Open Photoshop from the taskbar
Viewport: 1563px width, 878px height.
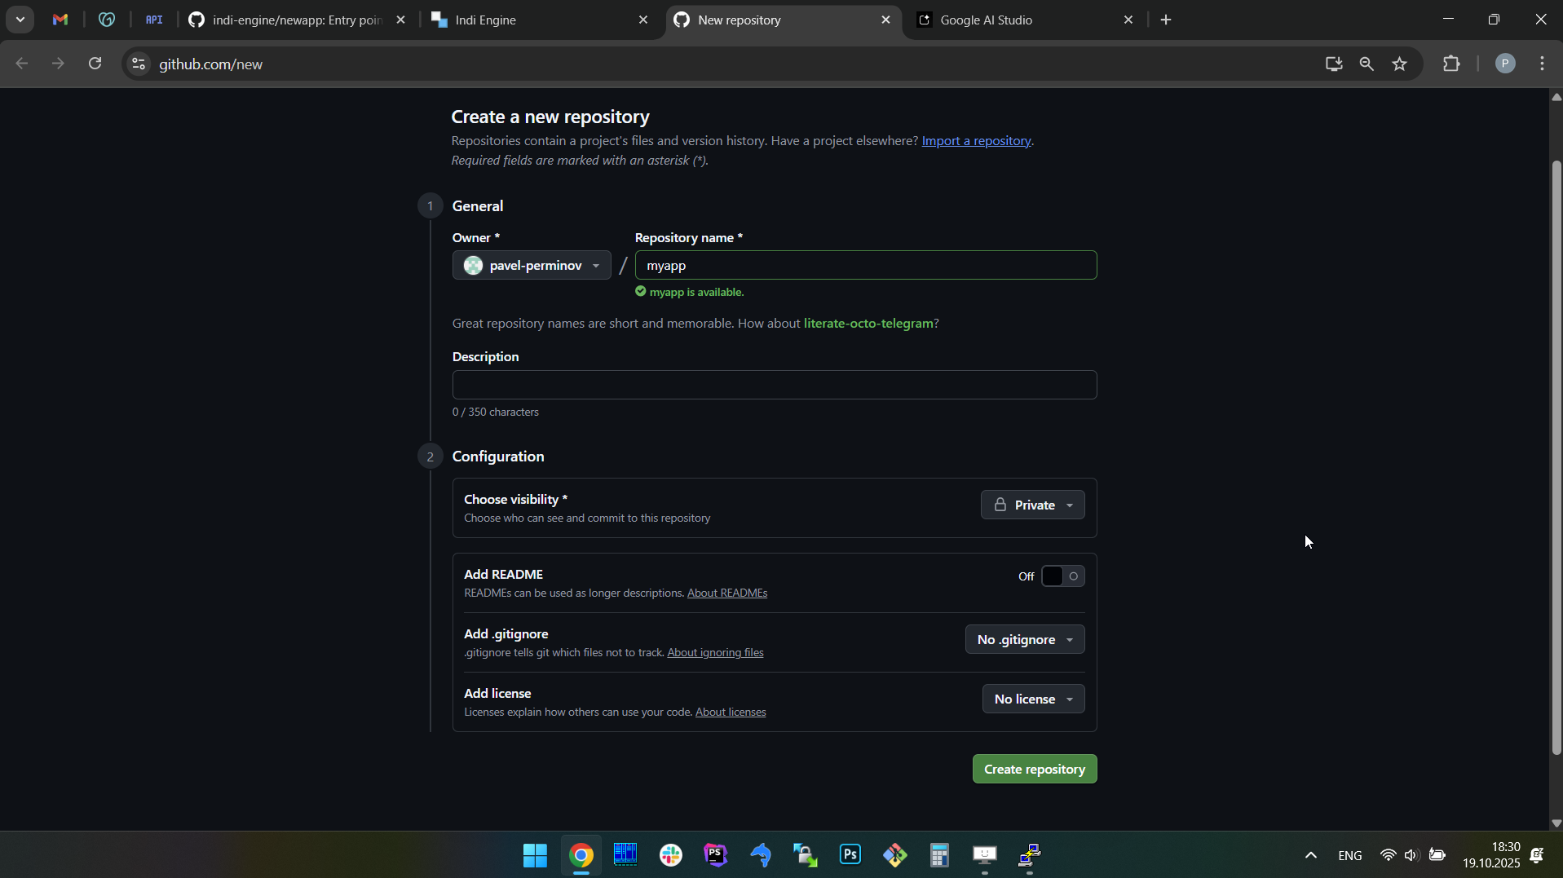coord(850,854)
